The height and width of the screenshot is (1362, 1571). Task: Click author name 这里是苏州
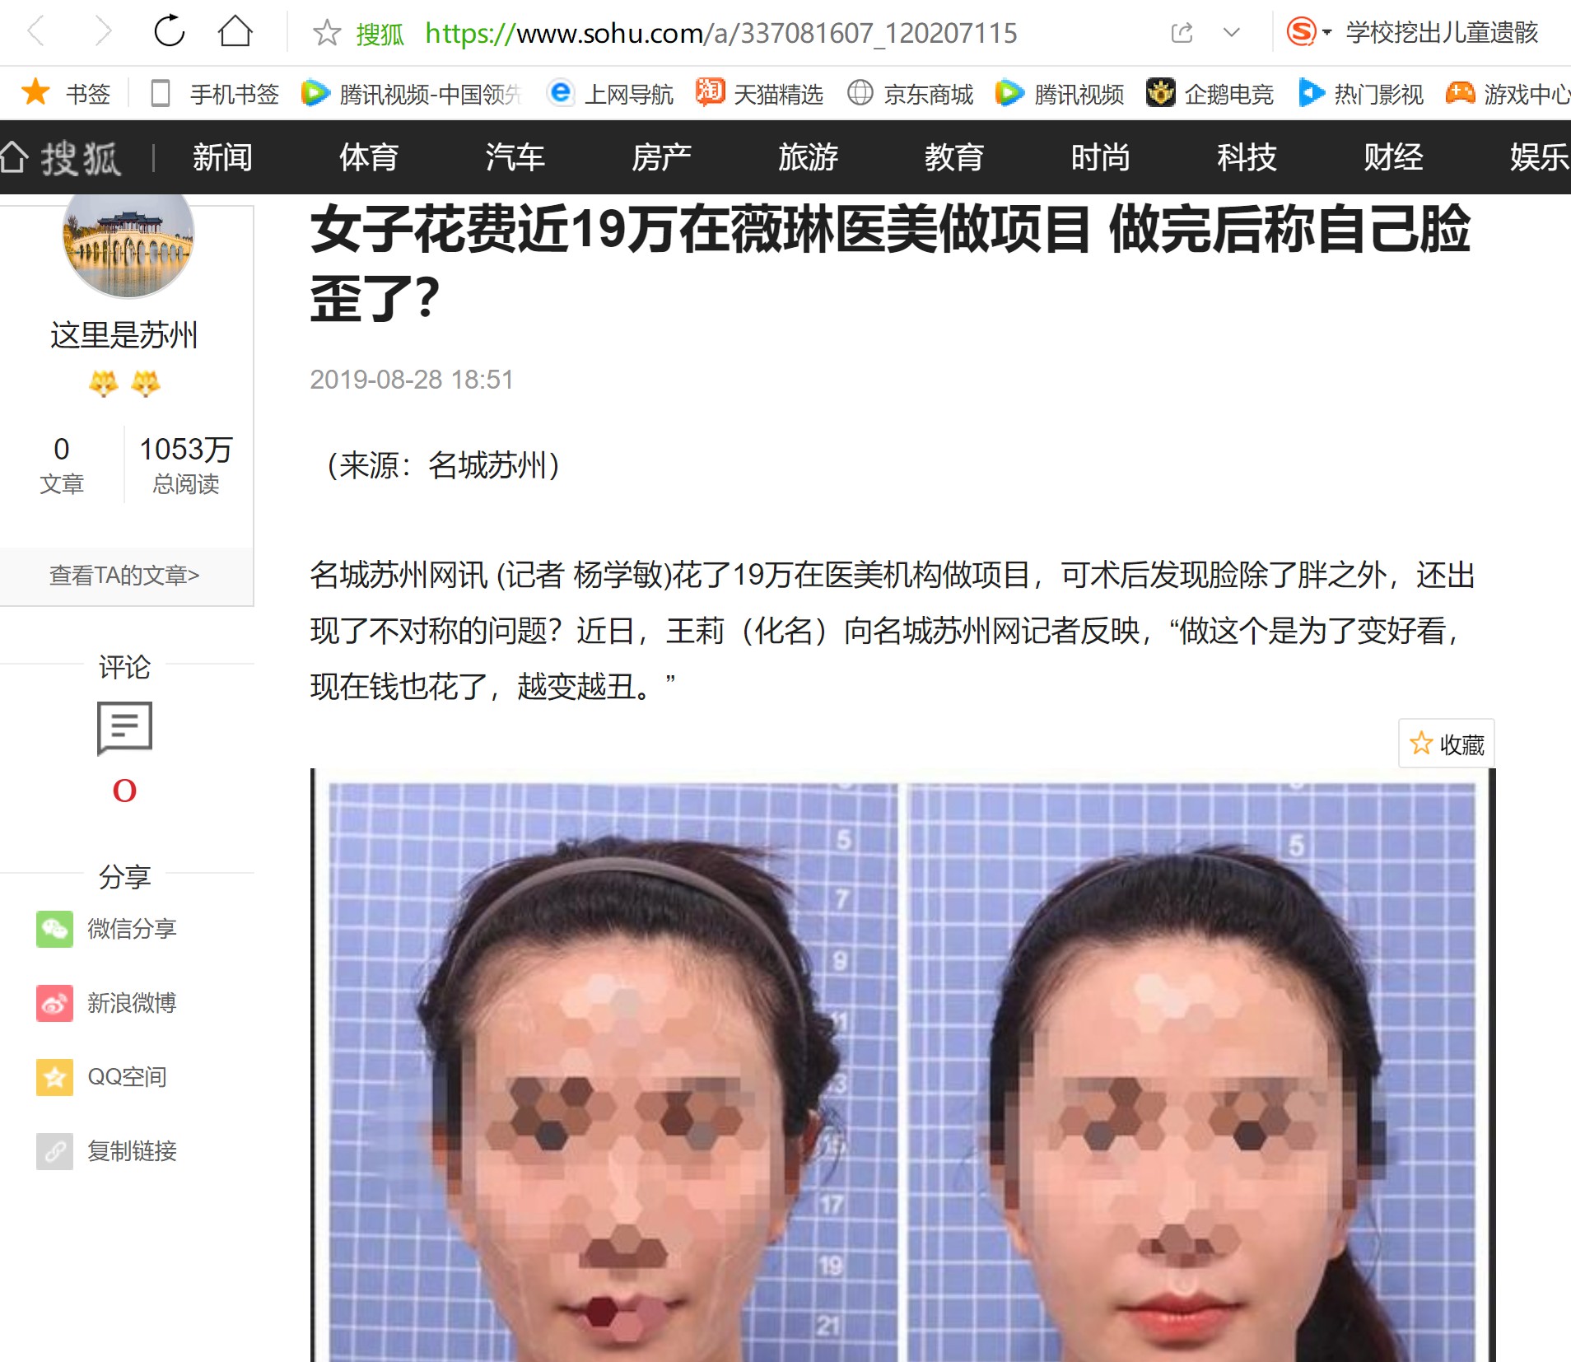point(124,335)
